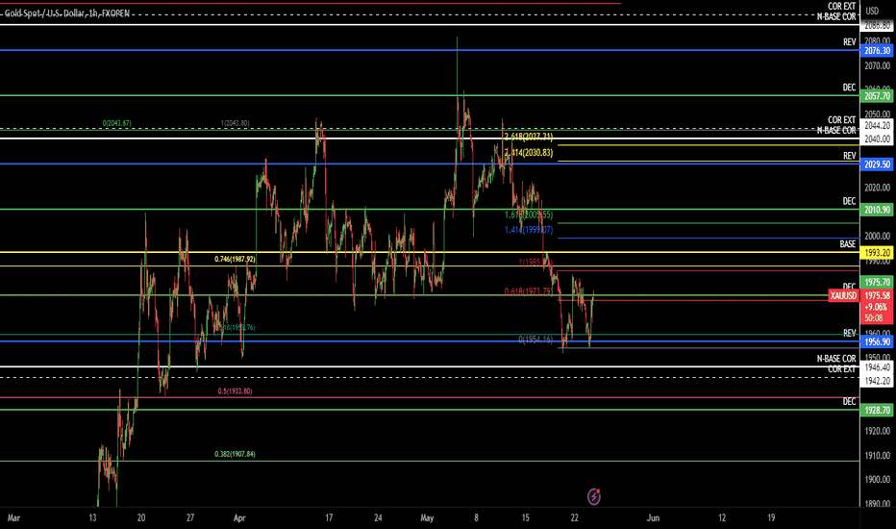
Task: Select the 1(2043.80) Fibonacci label
Action: click(235, 123)
